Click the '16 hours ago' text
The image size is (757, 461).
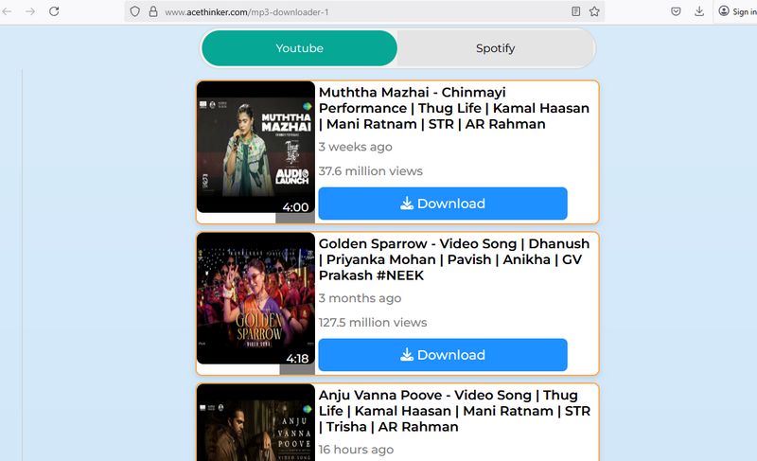click(x=356, y=450)
